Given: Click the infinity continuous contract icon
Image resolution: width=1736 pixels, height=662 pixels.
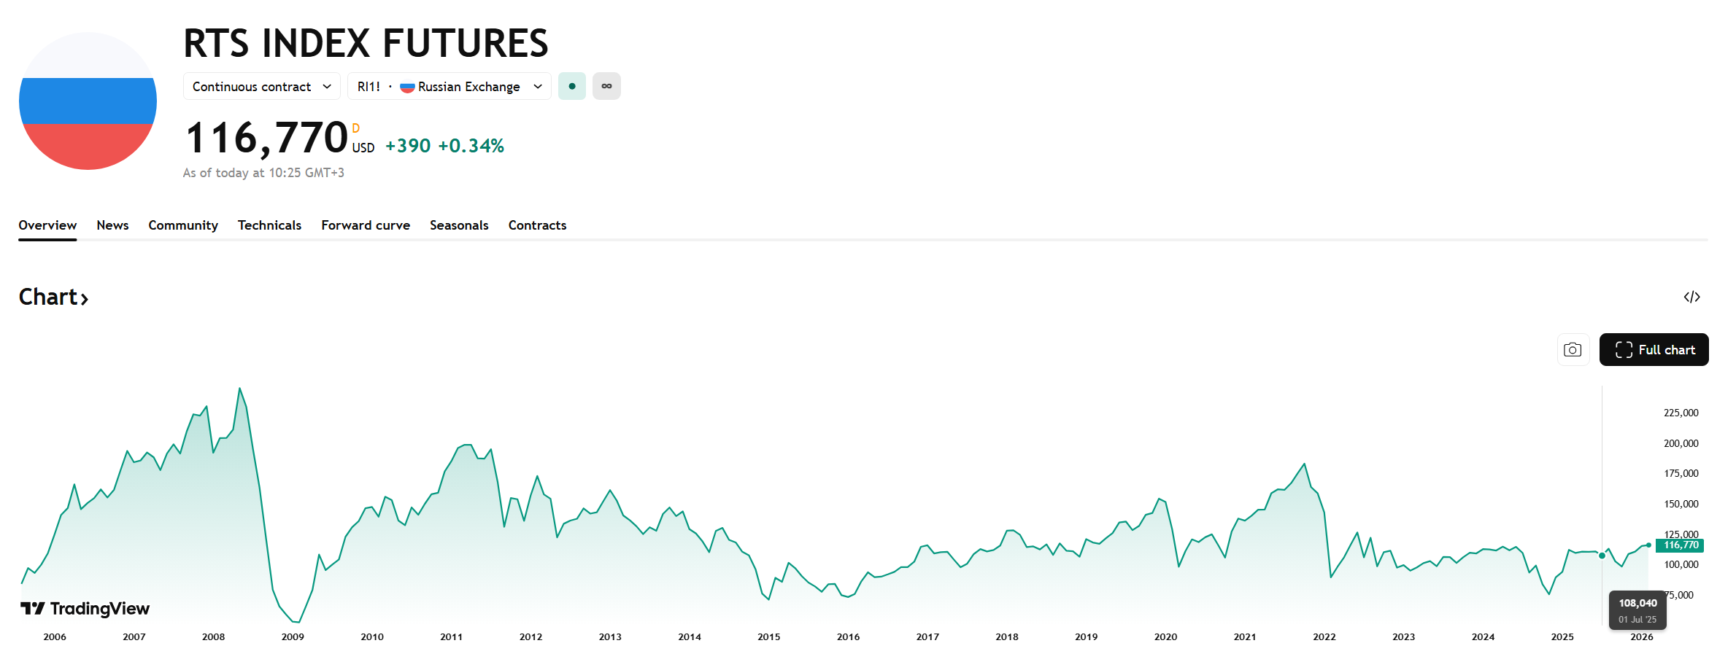Looking at the screenshot, I should (x=606, y=86).
